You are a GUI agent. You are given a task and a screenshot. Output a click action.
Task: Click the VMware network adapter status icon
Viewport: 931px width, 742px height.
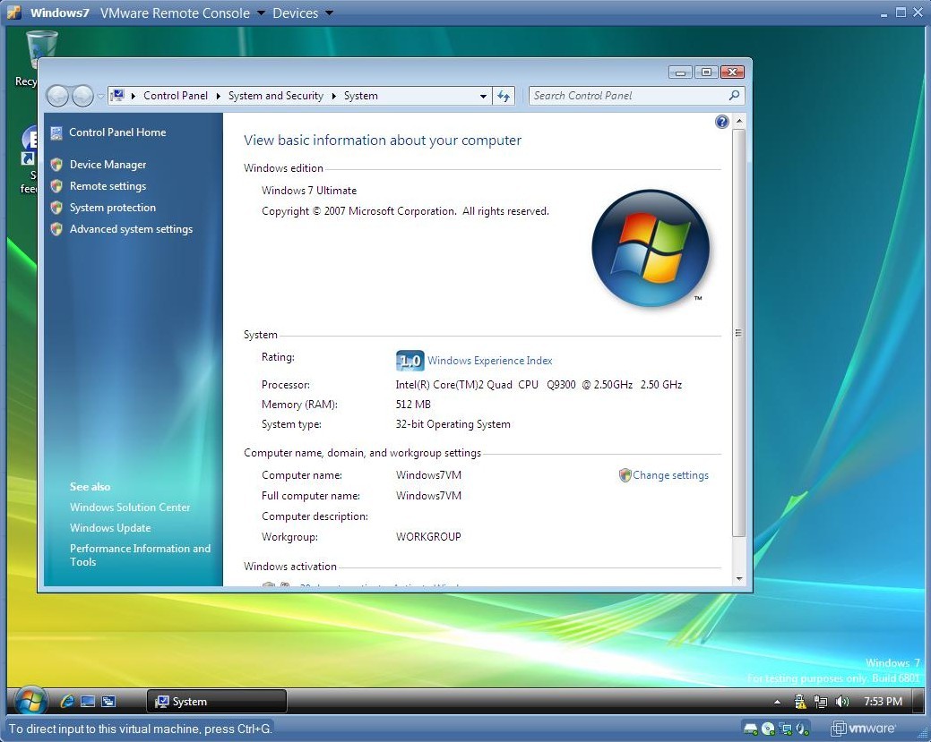[x=784, y=729]
